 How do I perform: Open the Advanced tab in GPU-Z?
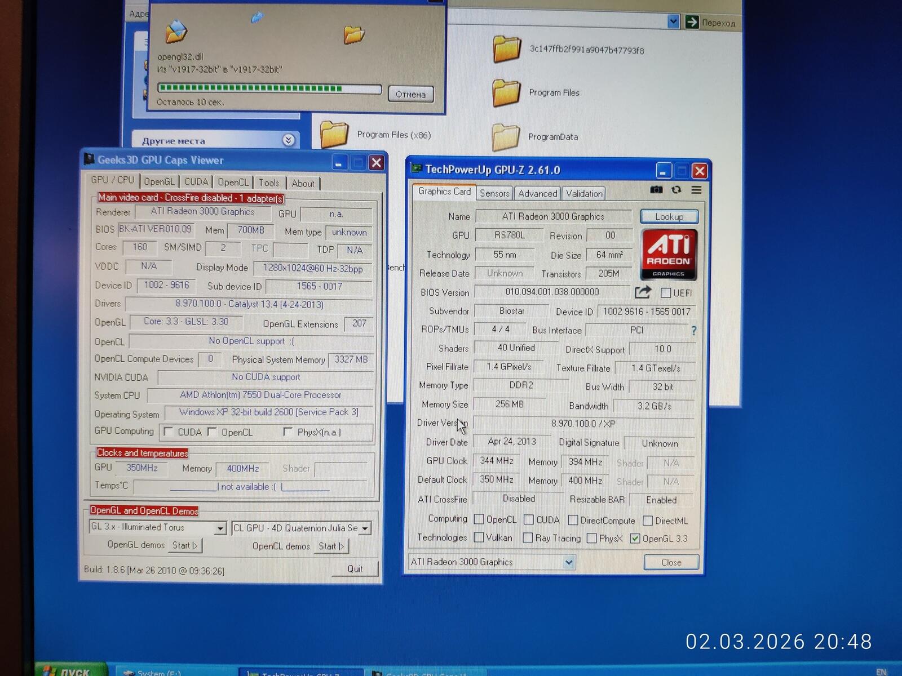(538, 193)
